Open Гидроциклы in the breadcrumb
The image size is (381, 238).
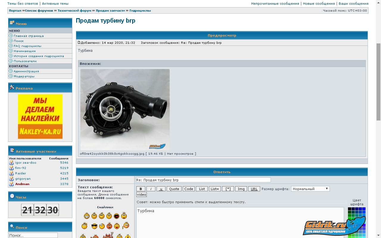pos(140,10)
